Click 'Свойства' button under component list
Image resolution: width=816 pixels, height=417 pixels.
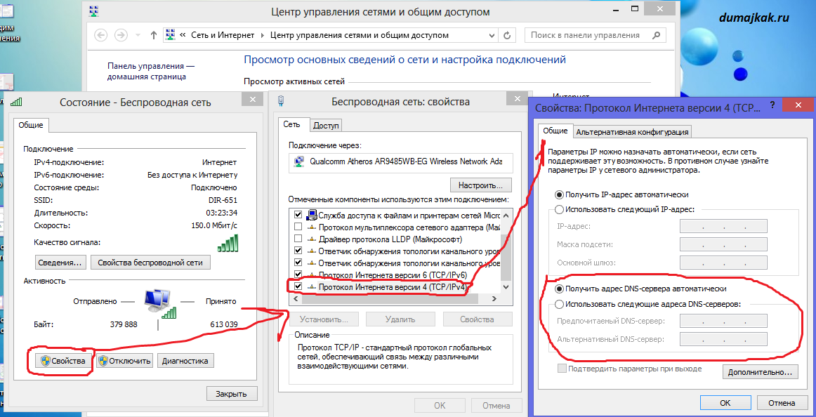pyautogui.click(x=478, y=319)
